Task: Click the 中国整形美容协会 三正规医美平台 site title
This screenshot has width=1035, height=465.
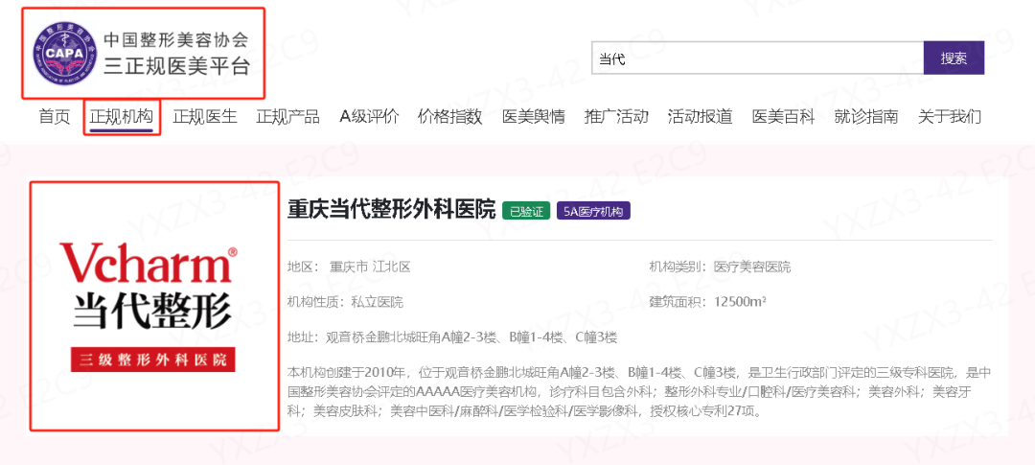Action: [x=176, y=53]
